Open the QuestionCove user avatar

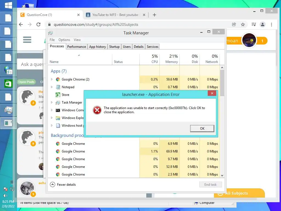tap(249, 40)
